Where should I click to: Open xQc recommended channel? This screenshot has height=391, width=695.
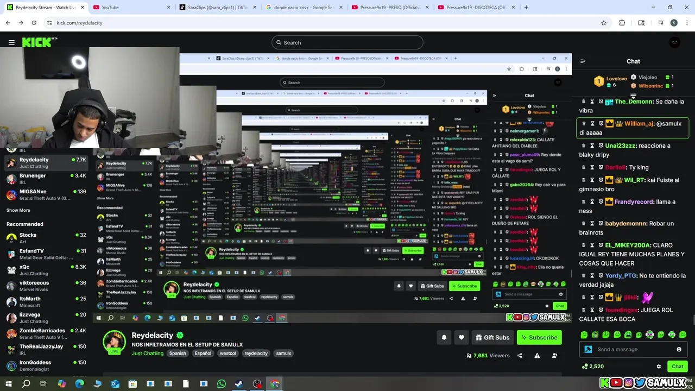point(46,270)
